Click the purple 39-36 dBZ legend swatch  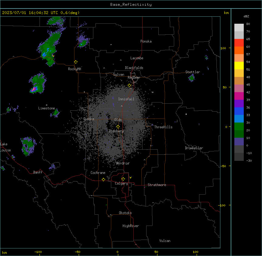click(x=239, y=104)
